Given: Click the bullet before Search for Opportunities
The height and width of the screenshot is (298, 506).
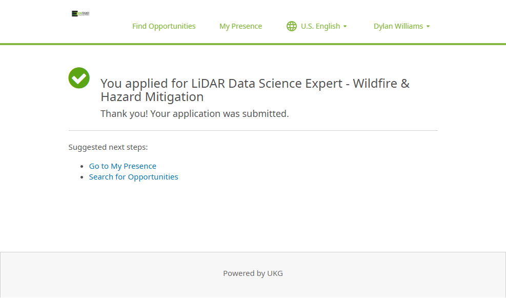Looking at the screenshot, I should (83, 177).
